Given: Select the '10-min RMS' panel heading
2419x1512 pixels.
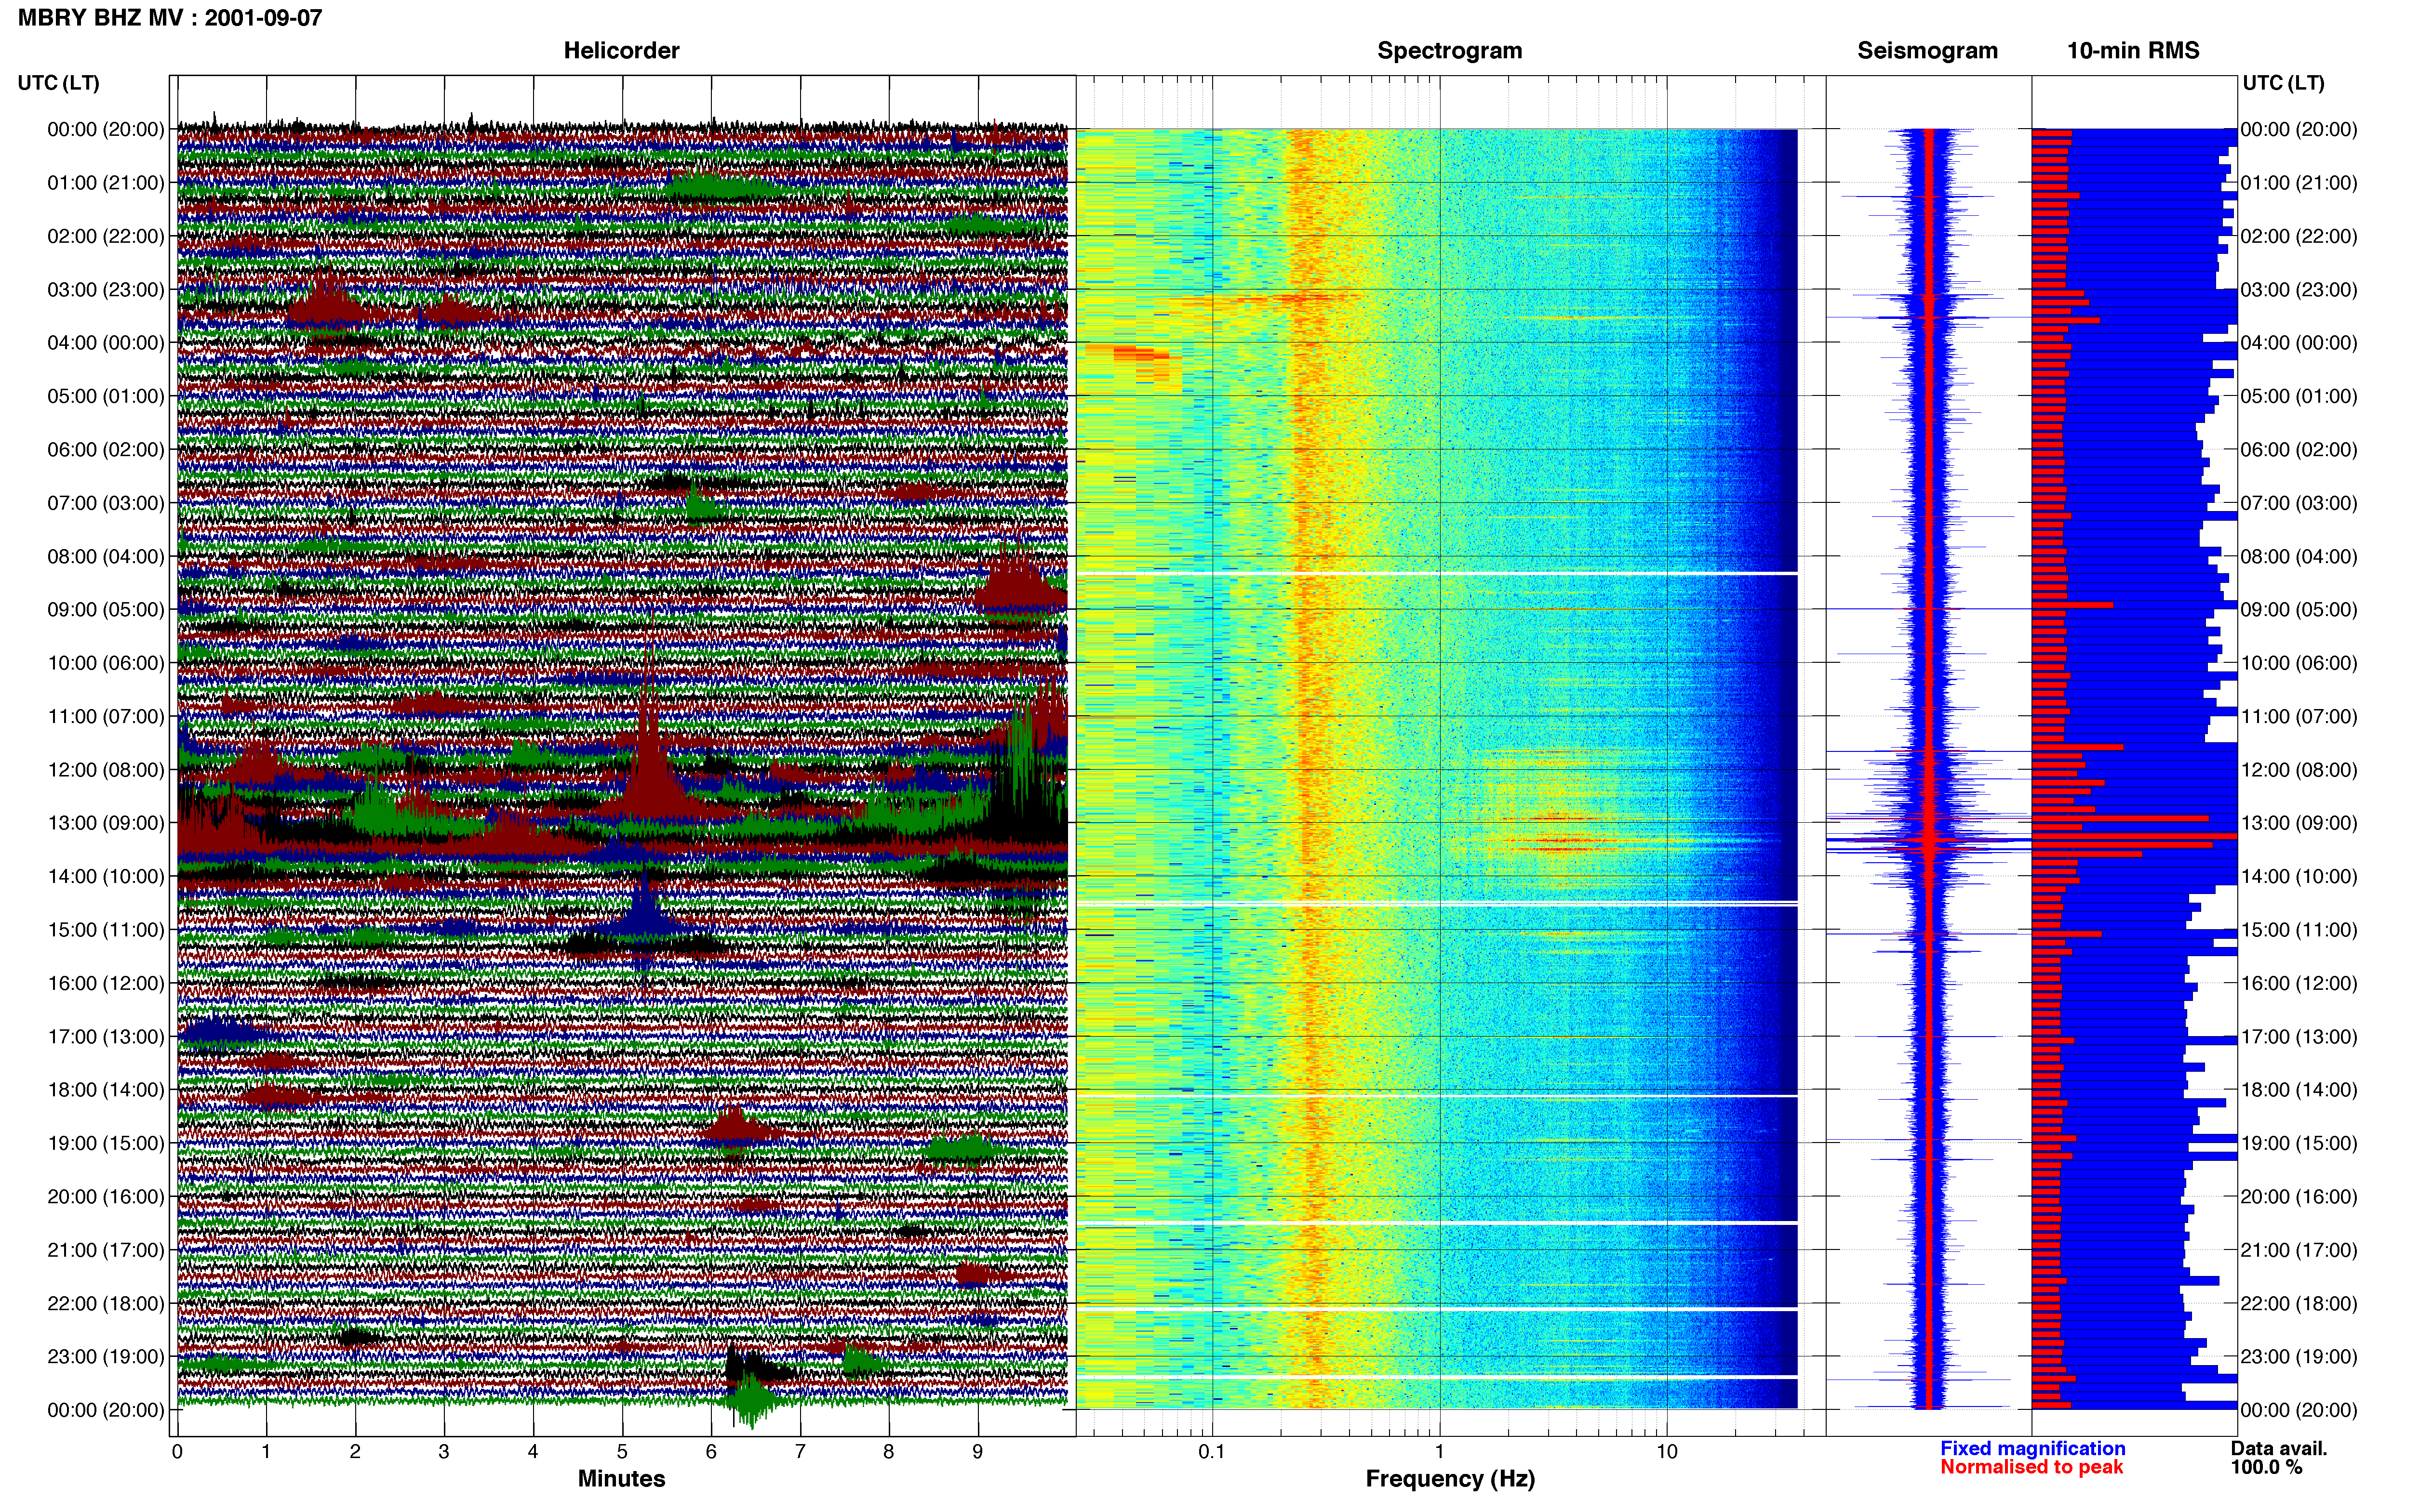Looking at the screenshot, I should (x=2133, y=50).
